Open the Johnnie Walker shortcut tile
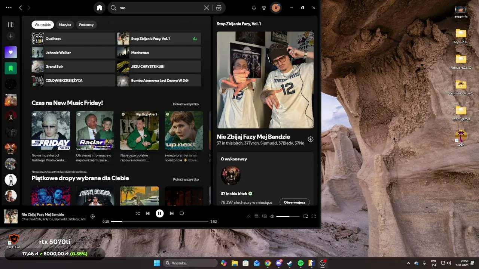The image size is (479, 269). [x=73, y=53]
